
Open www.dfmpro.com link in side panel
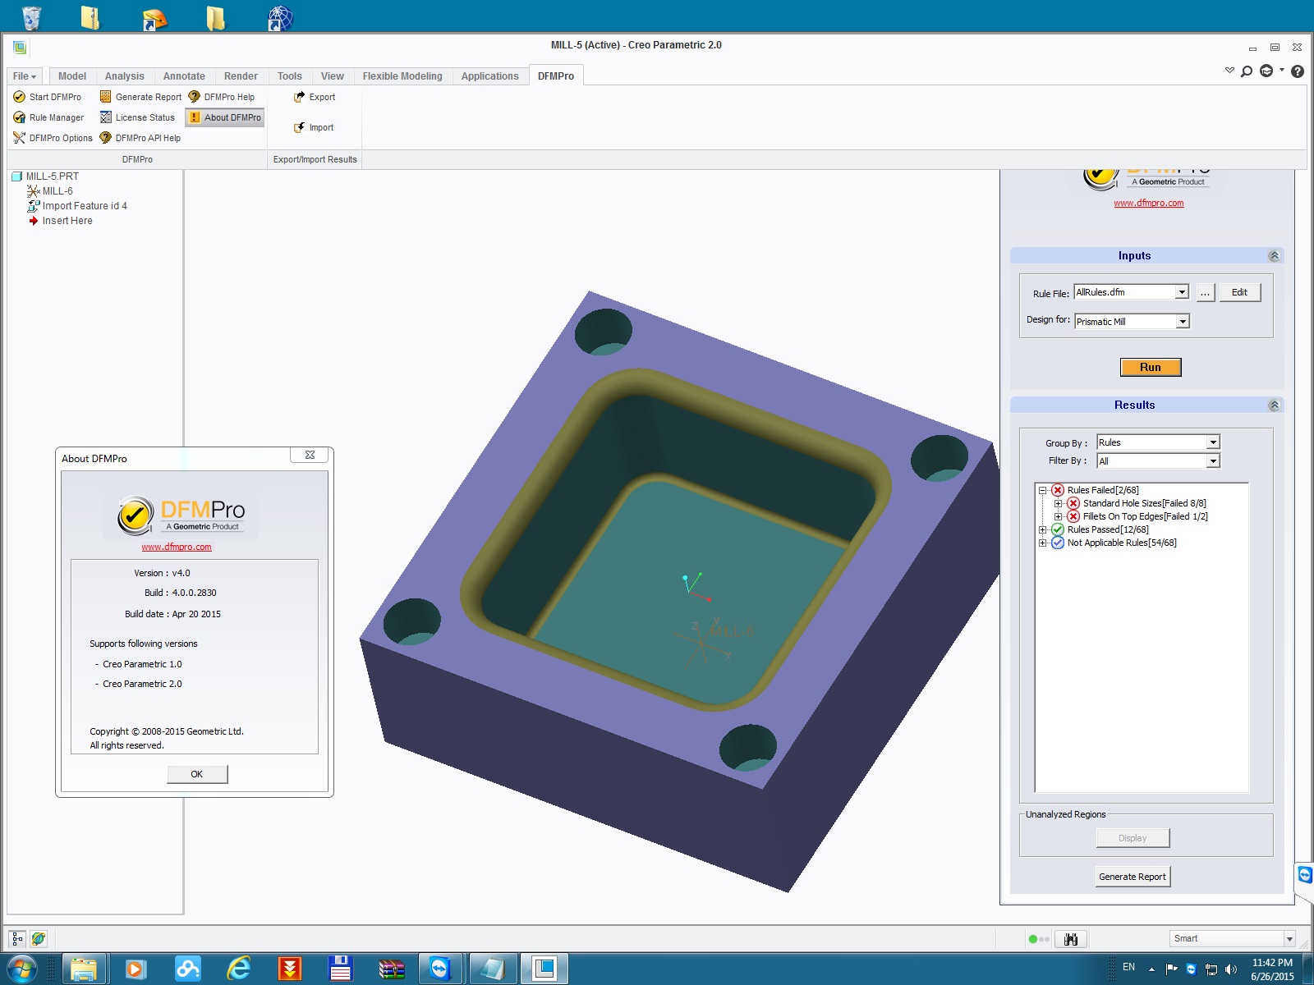click(x=1149, y=203)
